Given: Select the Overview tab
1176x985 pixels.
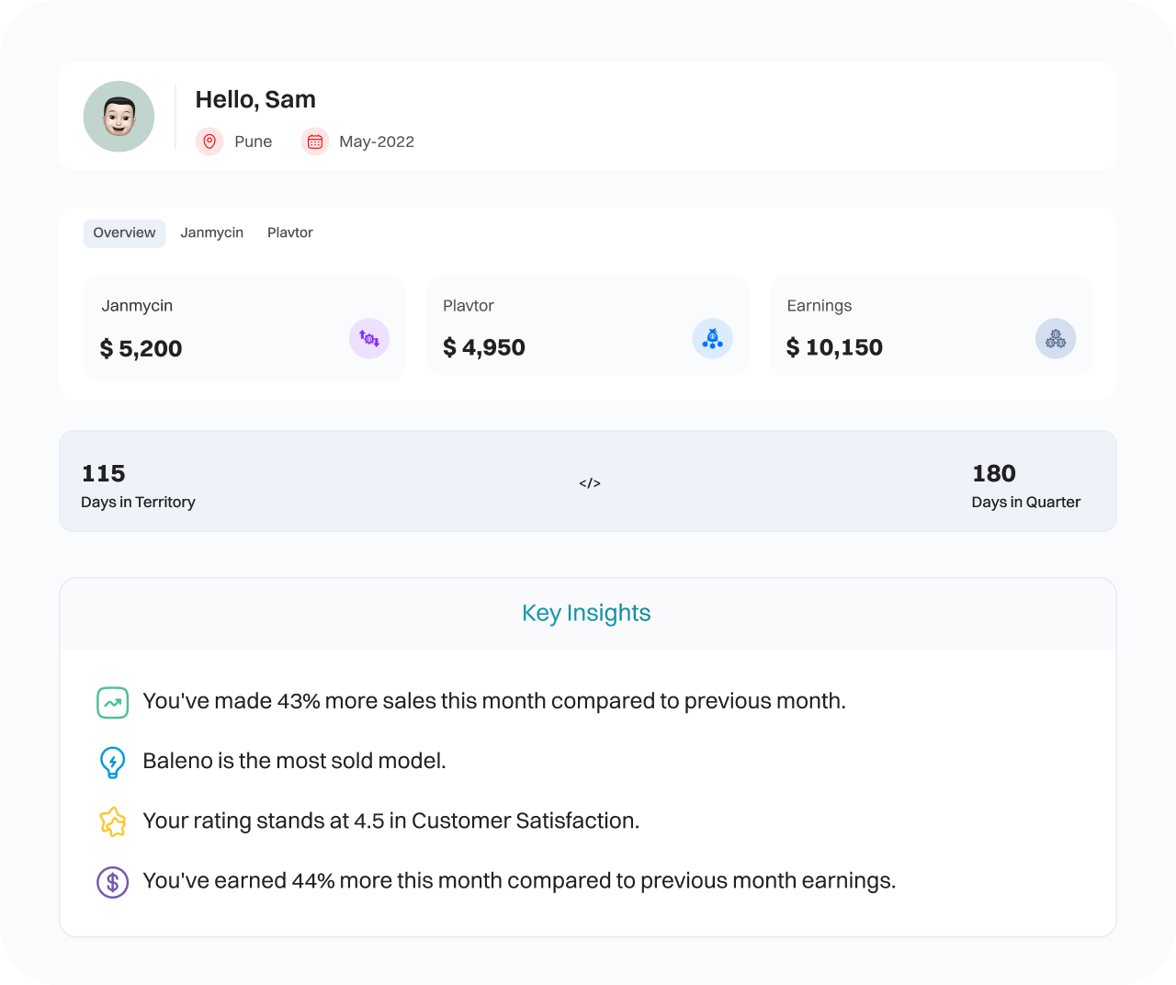Looking at the screenshot, I should tap(124, 233).
